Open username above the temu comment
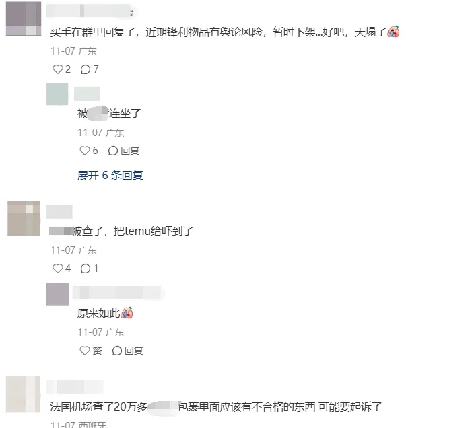This screenshot has height=428, width=474. coord(59,211)
